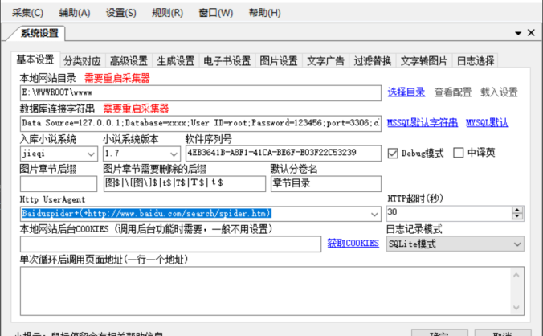
Task: Enable the Debug模式 checkbox
Action: pyautogui.click(x=394, y=153)
